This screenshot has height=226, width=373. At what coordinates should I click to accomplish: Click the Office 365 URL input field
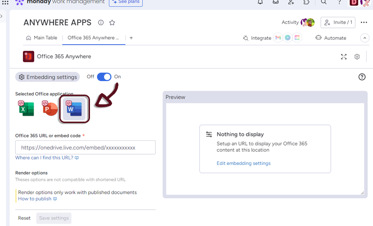coord(85,148)
